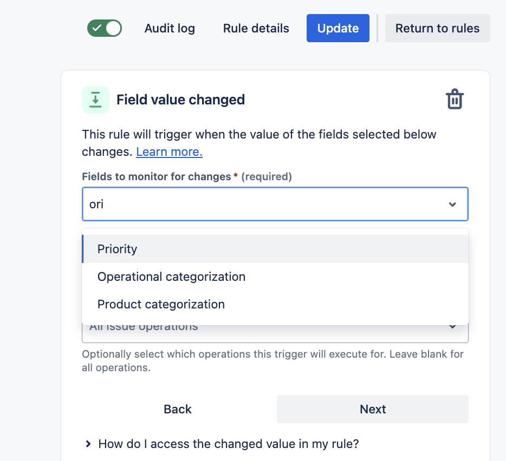
Task: Click the checkmark on the green toggle
Action: (96, 28)
